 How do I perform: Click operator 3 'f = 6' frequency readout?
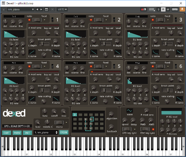tap(137, 17)
